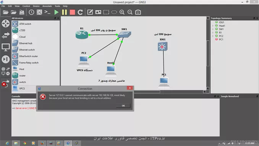
Task: Start all devices with green play
Action: point(57,12)
